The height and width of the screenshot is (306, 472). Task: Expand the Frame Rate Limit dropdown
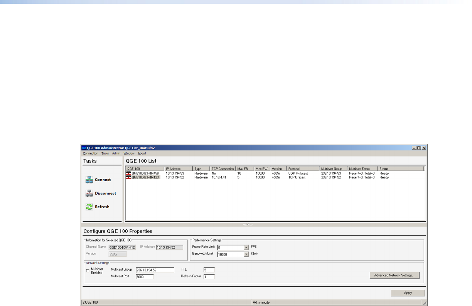tap(246, 247)
